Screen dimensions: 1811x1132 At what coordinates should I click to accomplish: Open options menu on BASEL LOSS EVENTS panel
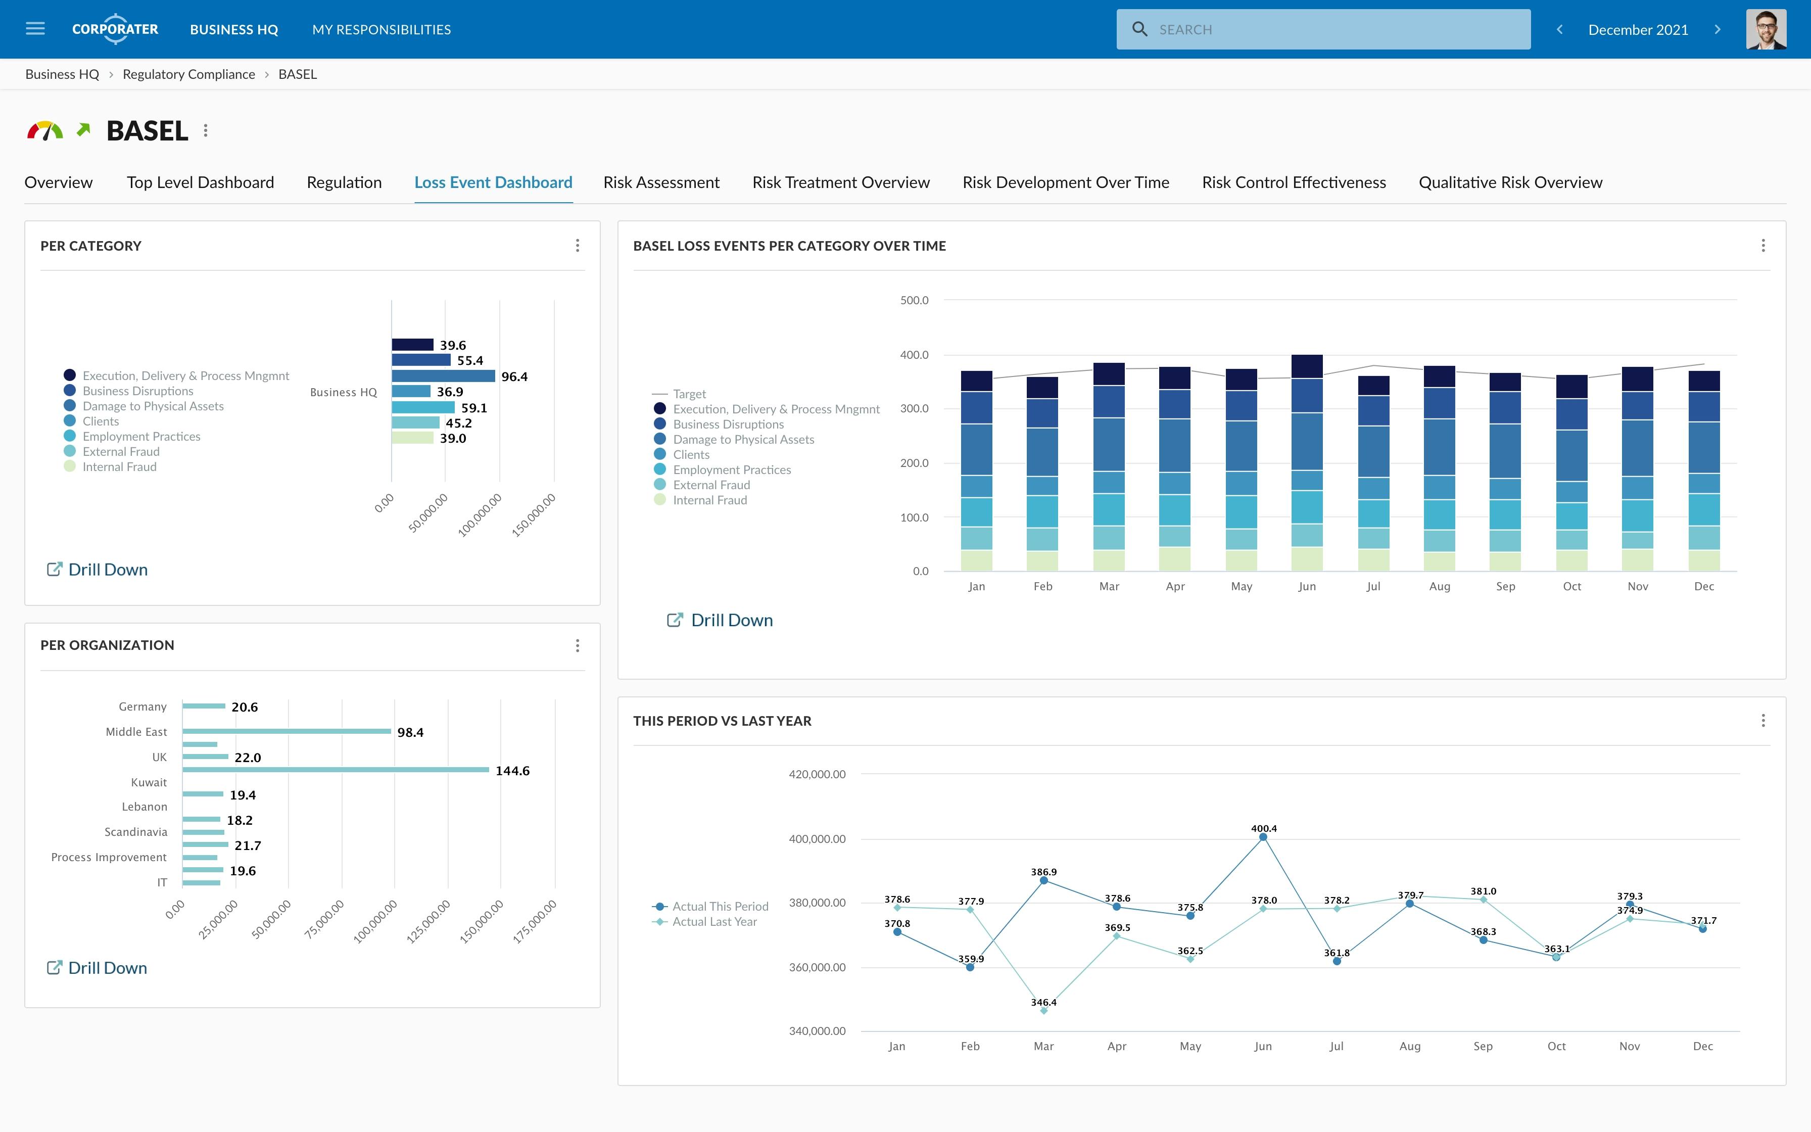tap(1764, 246)
